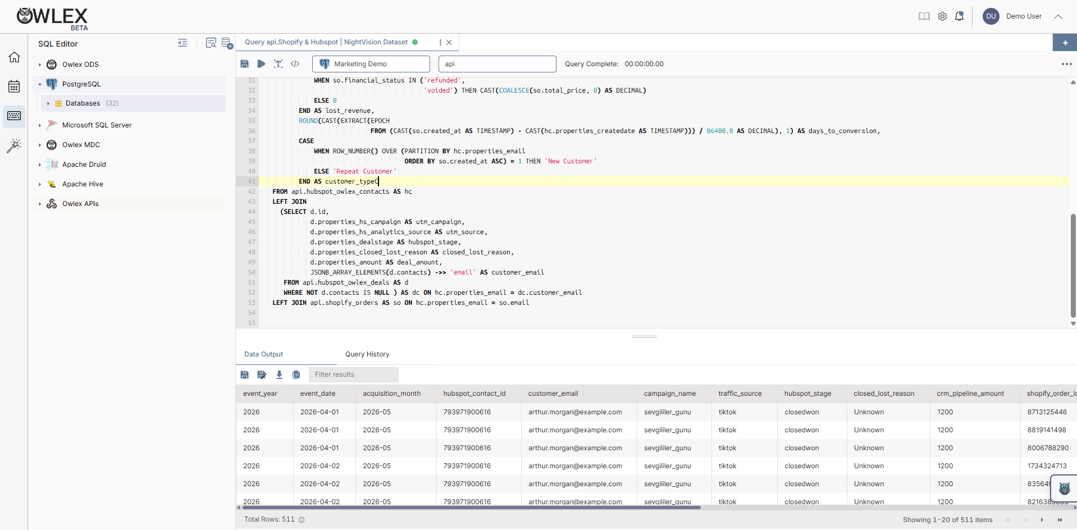This screenshot has height=530, width=1077.
Task: Open Marketing Demo connection dropdown
Action: coord(371,64)
